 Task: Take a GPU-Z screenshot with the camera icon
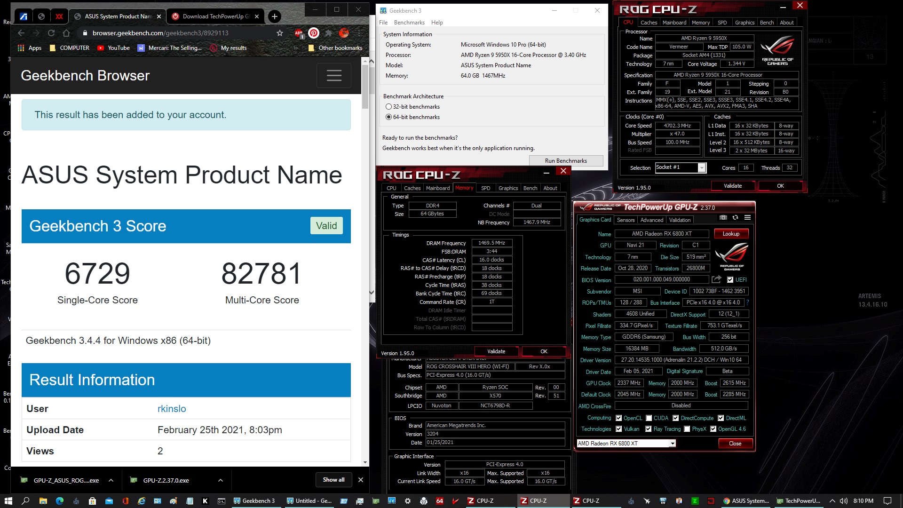723,217
